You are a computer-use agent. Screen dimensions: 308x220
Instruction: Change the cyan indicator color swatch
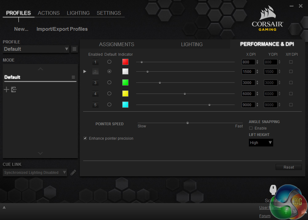pyautogui.click(x=125, y=105)
